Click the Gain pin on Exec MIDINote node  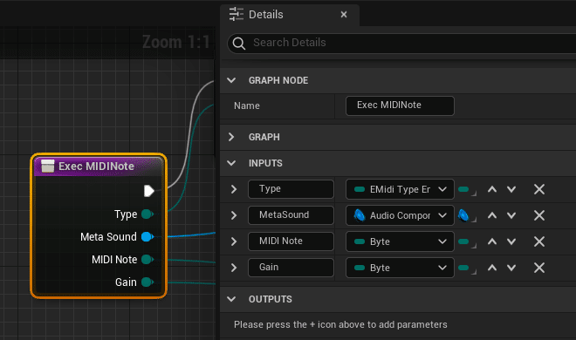coord(147,282)
